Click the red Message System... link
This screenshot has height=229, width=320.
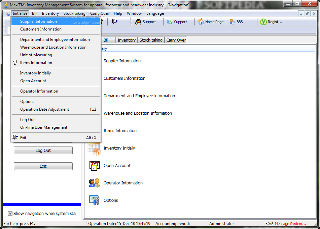290,224
